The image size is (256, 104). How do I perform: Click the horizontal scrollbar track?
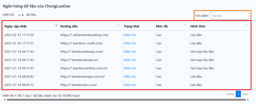pyautogui.click(x=126, y=100)
